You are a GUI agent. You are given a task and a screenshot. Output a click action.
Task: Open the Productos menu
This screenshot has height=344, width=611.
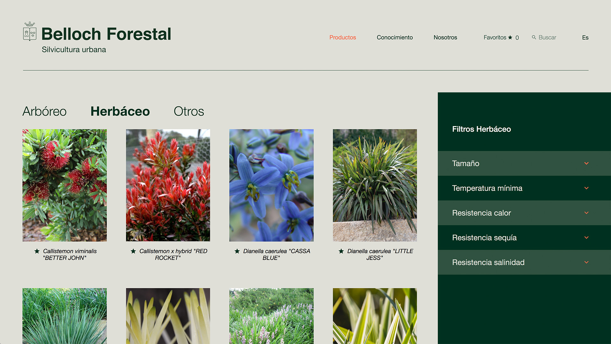pyautogui.click(x=342, y=37)
